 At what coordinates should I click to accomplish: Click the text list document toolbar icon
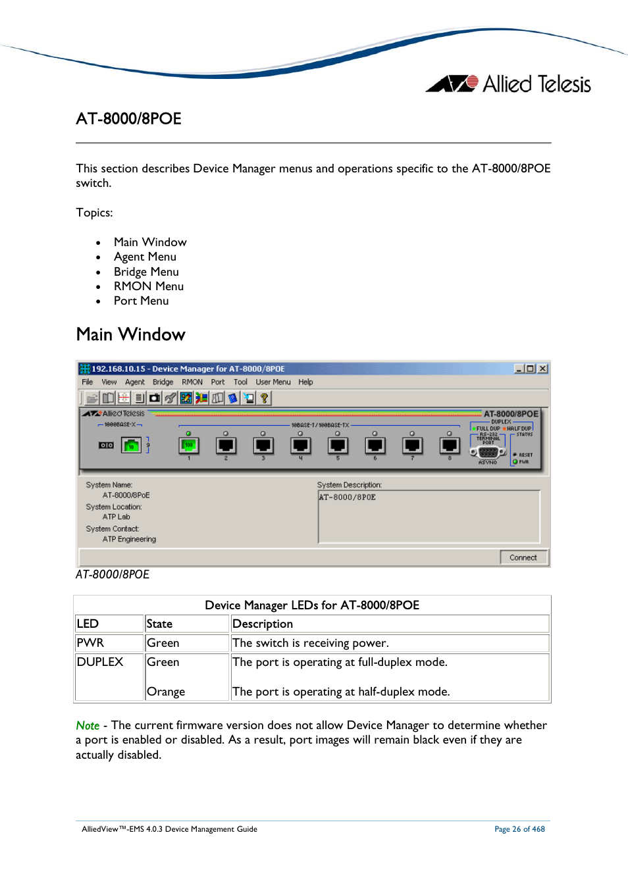pyautogui.click(x=139, y=398)
